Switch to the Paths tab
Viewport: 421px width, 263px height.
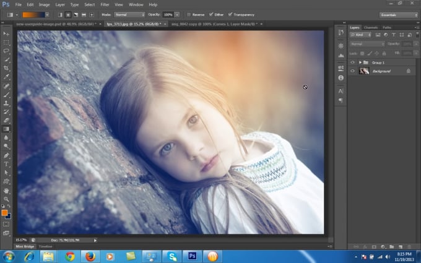click(x=387, y=27)
